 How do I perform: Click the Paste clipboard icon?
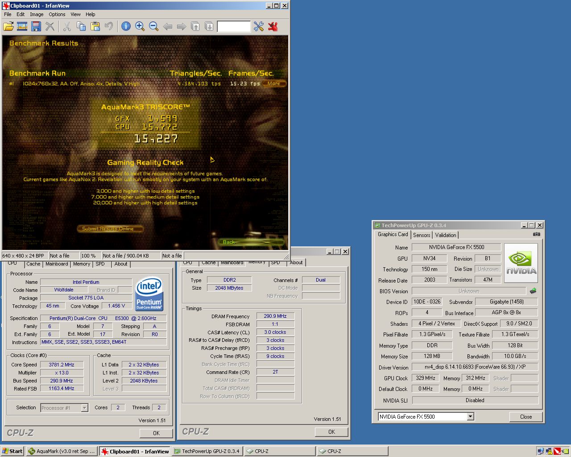(x=95, y=26)
